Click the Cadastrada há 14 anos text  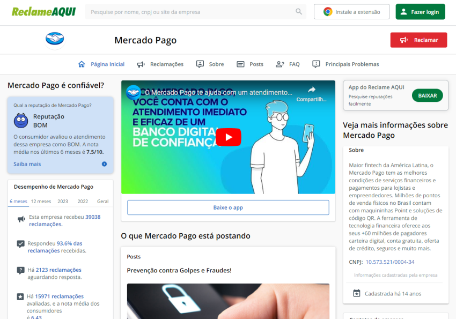click(x=393, y=294)
